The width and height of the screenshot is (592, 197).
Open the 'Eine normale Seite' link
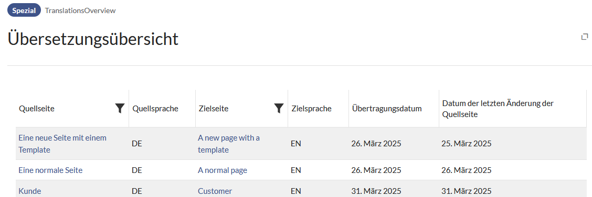50,170
